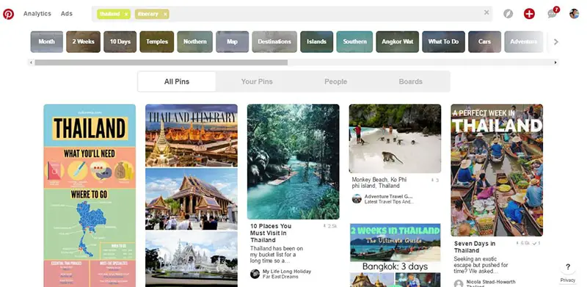Click the 2.5k repin count
The image size is (587, 287).
click(330, 226)
